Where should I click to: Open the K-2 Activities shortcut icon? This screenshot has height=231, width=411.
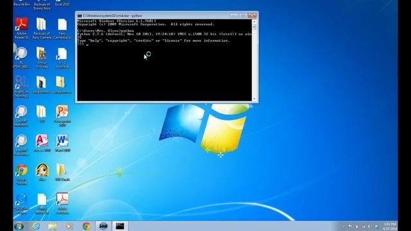click(x=62, y=58)
